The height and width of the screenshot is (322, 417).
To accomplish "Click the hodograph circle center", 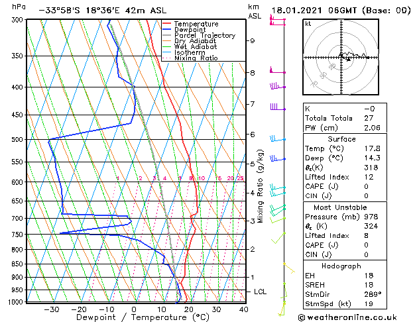I will [x=342, y=58].
